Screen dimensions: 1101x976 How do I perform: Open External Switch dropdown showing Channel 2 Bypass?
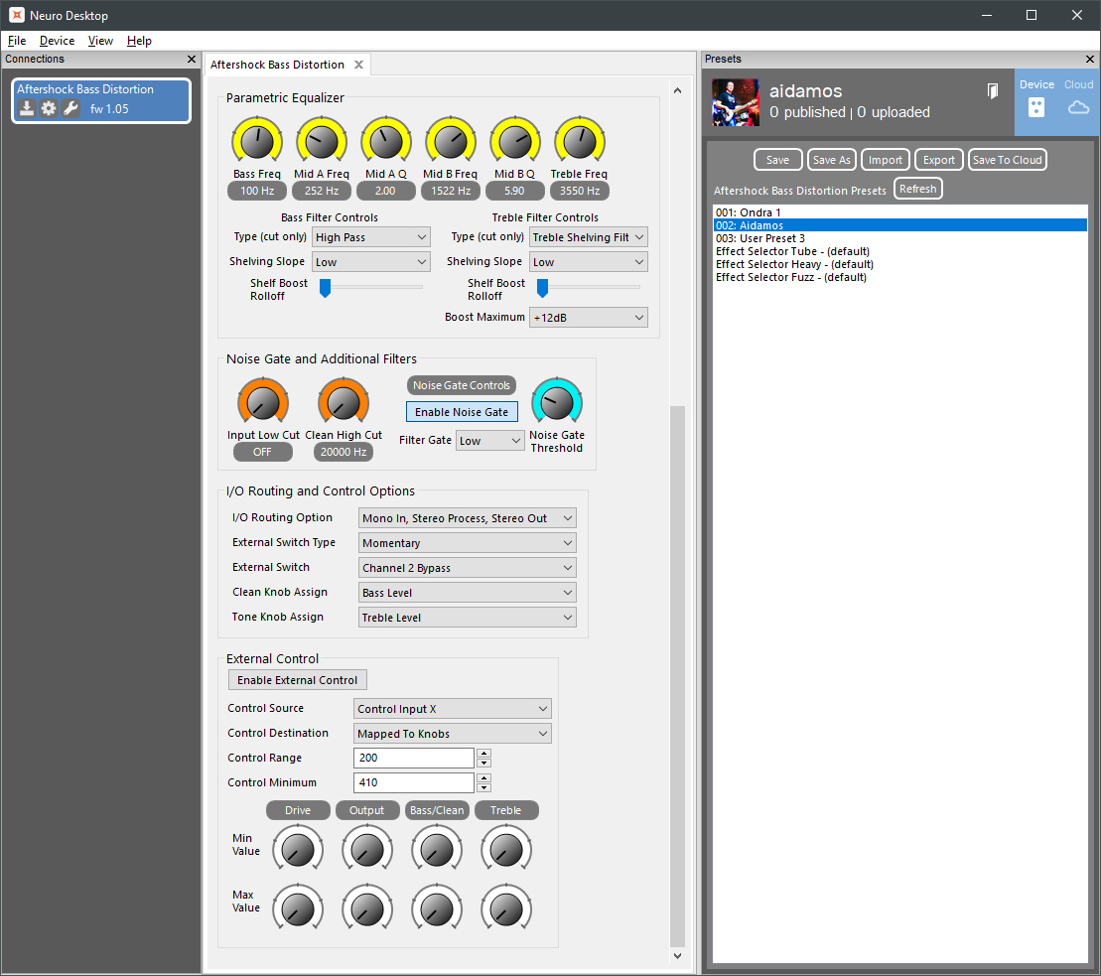pos(467,567)
